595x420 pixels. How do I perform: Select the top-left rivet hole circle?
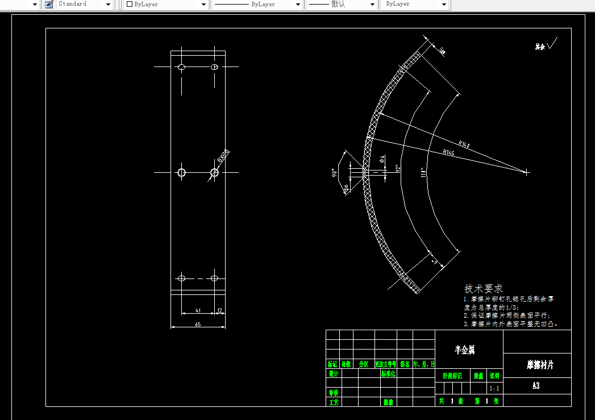coord(181,67)
